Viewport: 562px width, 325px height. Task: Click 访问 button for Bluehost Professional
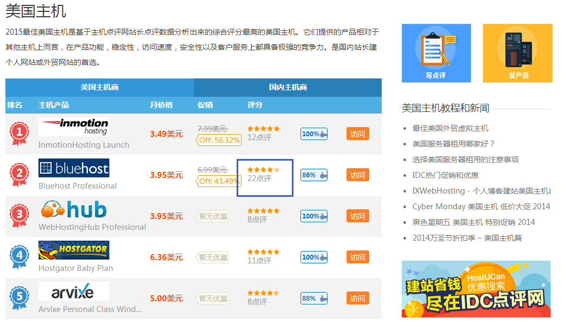(358, 175)
